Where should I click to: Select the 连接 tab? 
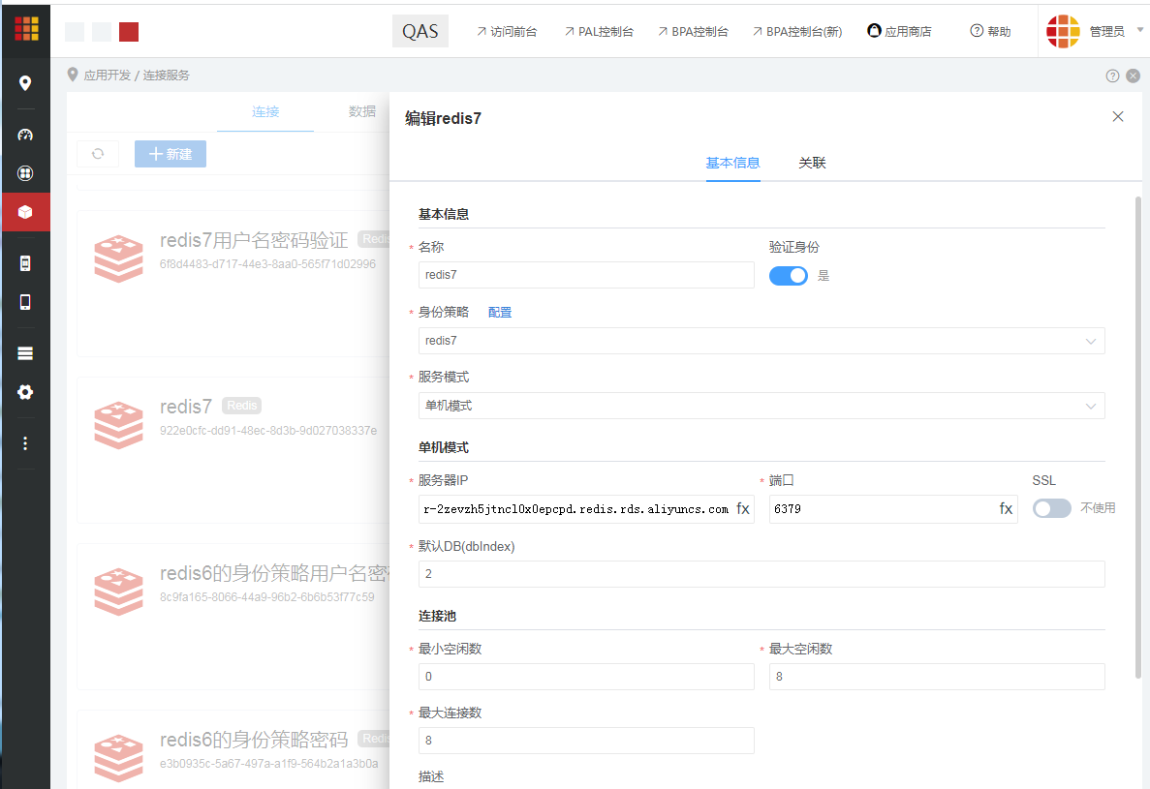pyautogui.click(x=265, y=111)
